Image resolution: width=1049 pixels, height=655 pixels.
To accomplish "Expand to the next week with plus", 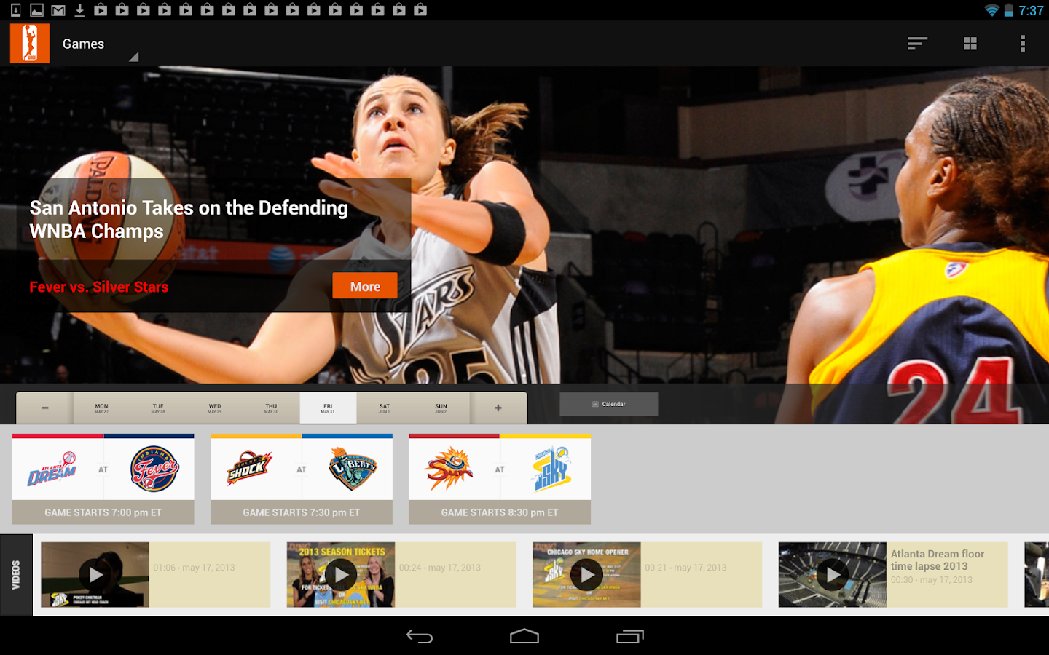I will (x=498, y=408).
